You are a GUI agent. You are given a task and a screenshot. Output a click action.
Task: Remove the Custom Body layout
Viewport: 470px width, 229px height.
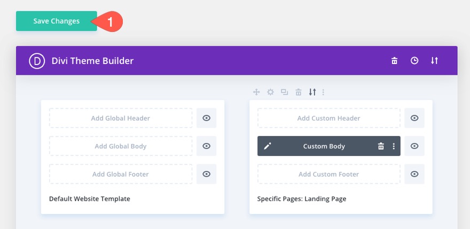(x=381, y=146)
